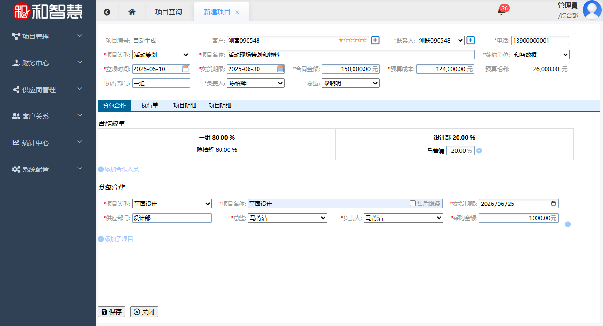Open subcontract 项目类型 dropdown 平面设计

(x=172, y=204)
